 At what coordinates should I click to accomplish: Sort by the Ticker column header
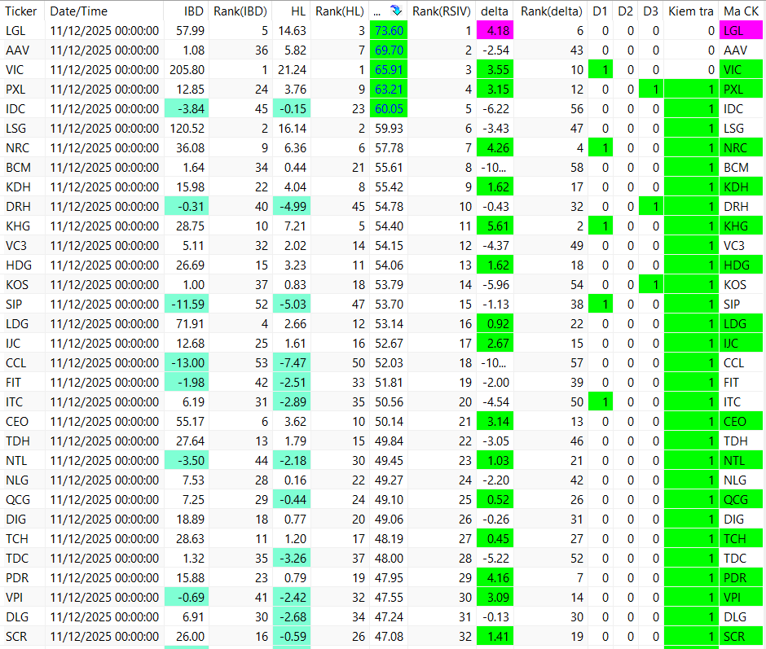click(x=22, y=11)
